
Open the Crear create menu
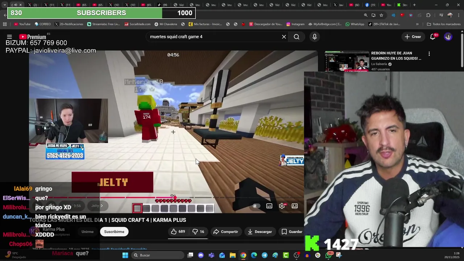click(413, 37)
